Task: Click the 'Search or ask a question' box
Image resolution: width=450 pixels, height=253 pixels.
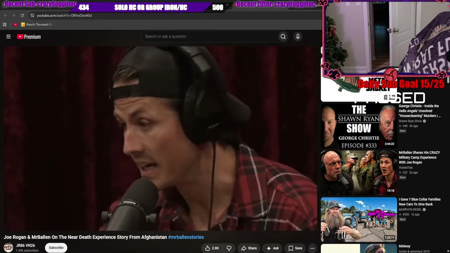Action: [209, 37]
